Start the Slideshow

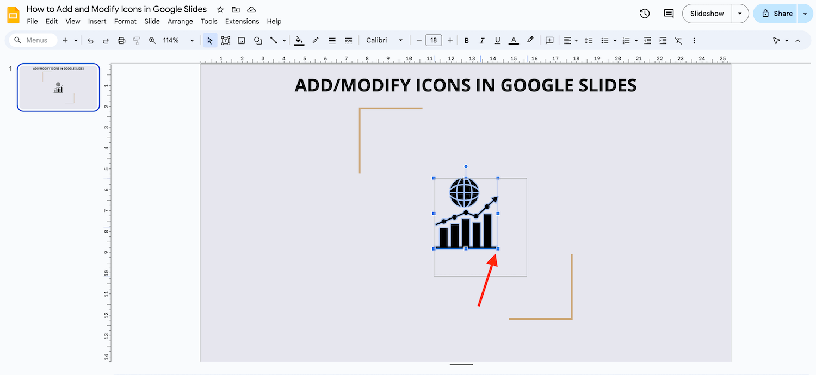pyautogui.click(x=707, y=14)
